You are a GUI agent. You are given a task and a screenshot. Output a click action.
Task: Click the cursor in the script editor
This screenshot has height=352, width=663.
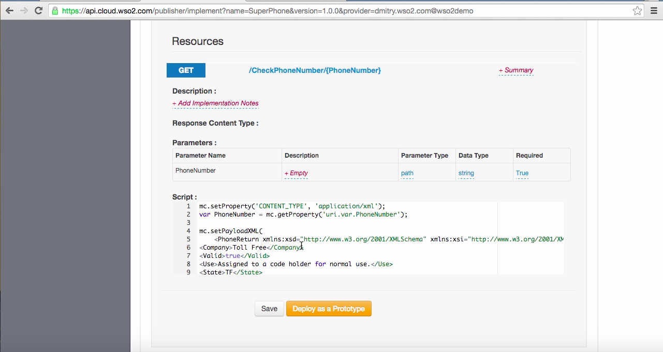tap(301, 246)
